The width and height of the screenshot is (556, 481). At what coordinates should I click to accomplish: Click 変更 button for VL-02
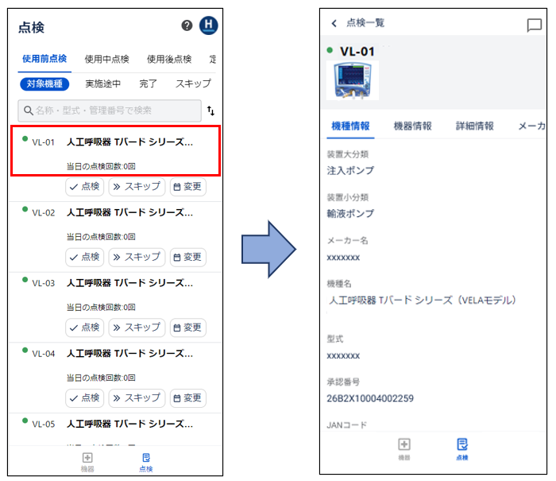(188, 257)
